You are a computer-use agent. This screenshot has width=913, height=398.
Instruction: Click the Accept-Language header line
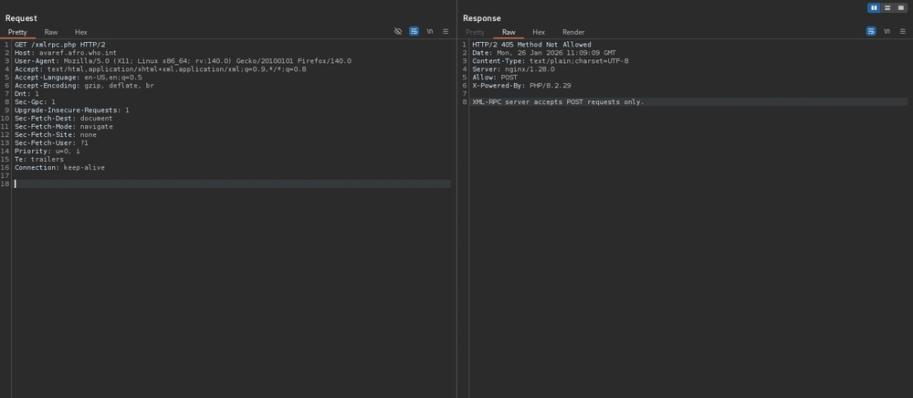point(78,78)
